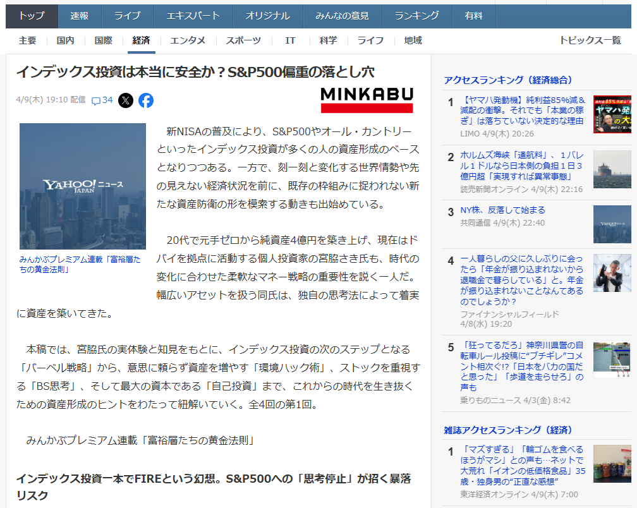637x508 pixels.
Task: Click ホルムズ海峡 ship thumbnail
Action: [612, 169]
